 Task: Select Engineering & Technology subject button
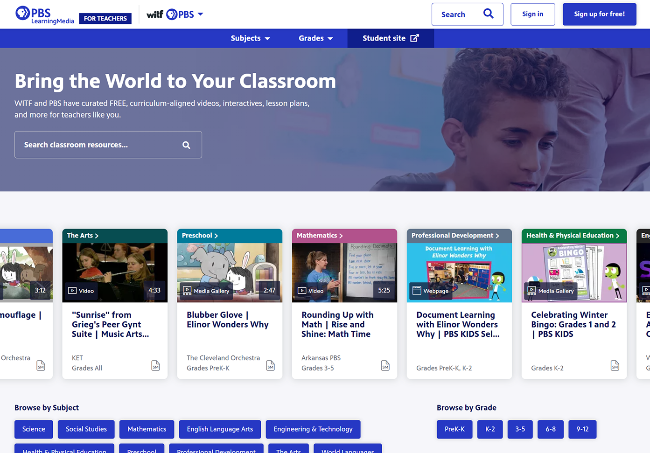pyautogui.click(x=313, y=429)
